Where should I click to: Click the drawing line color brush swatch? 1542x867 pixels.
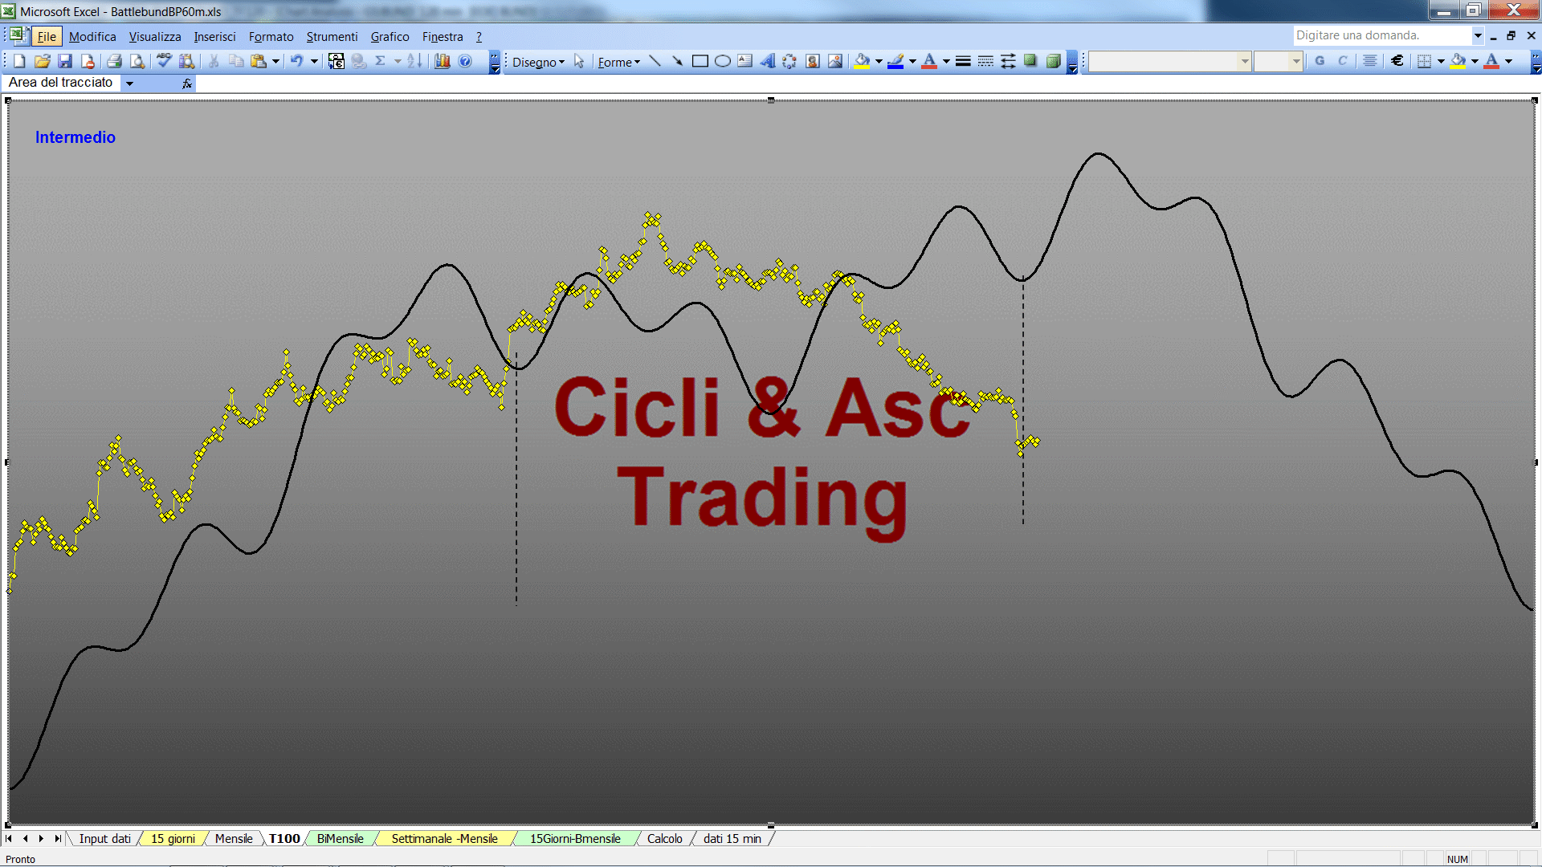click(x=896, y=61)
